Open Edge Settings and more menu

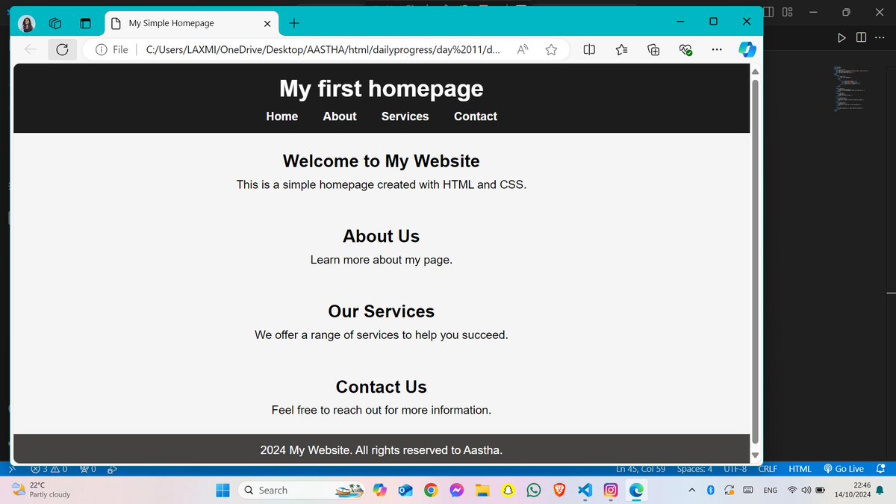[717, 49]
